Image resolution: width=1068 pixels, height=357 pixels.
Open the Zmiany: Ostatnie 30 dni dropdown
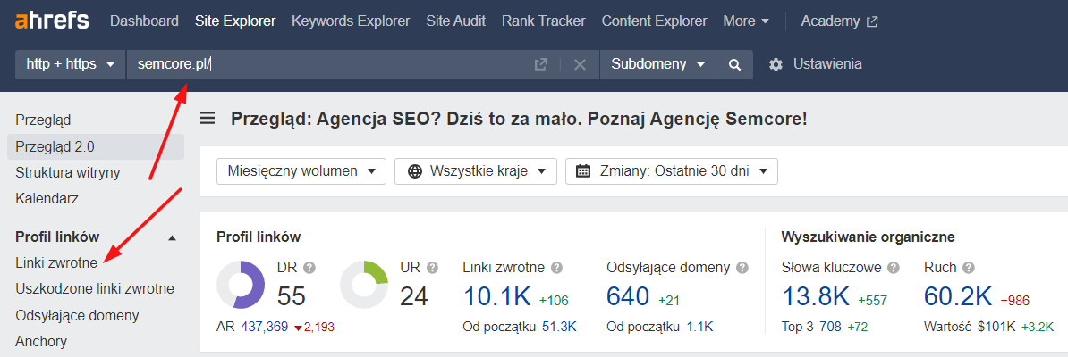672,171
